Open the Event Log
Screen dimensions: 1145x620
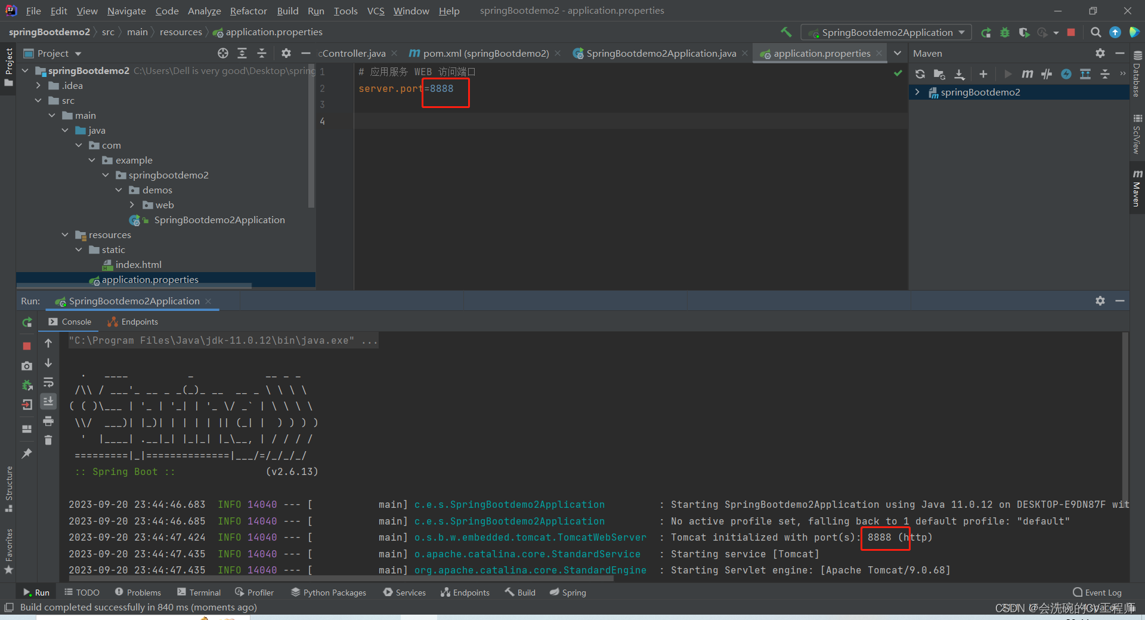pos(1097,592)
